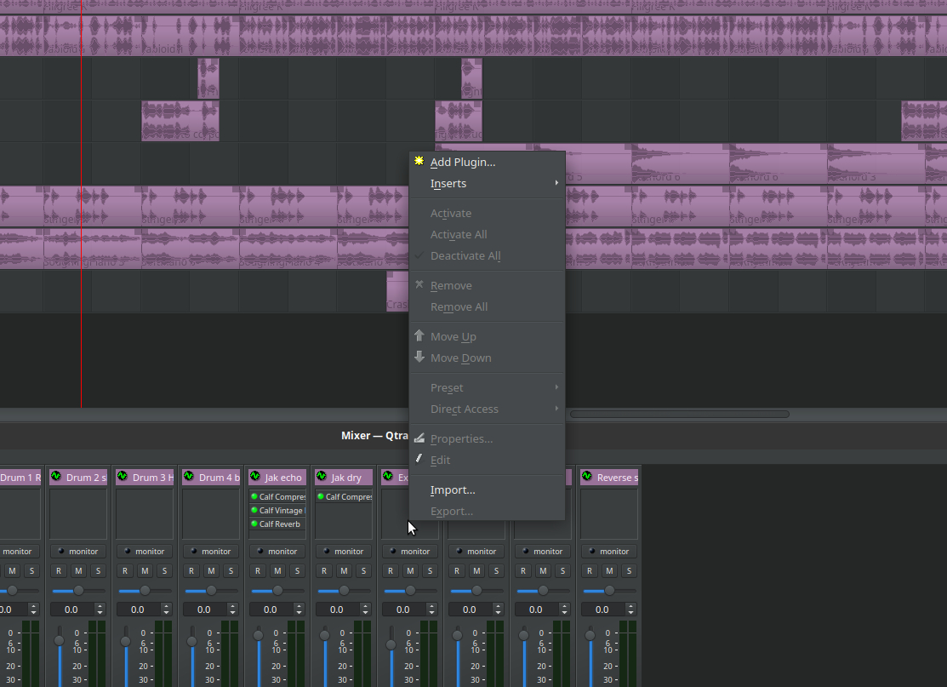Enable monitor on the Drum 2 strip

pos(78,551)
